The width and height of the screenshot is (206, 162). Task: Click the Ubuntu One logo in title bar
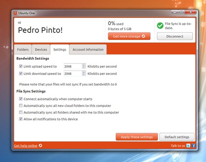point(15,13)
